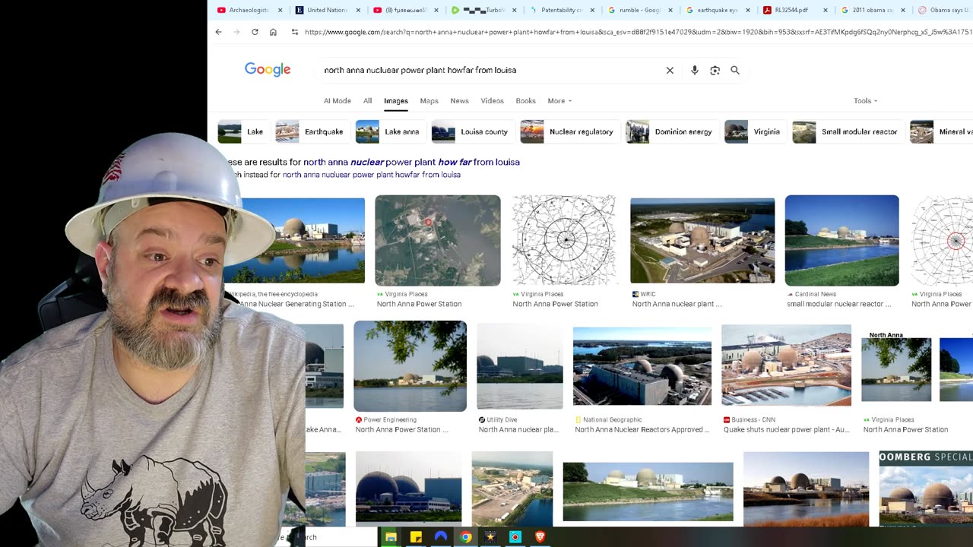Open site information icon in address bar
The image size is (973, 547).
pyautogui.click(x=295, y=32)
